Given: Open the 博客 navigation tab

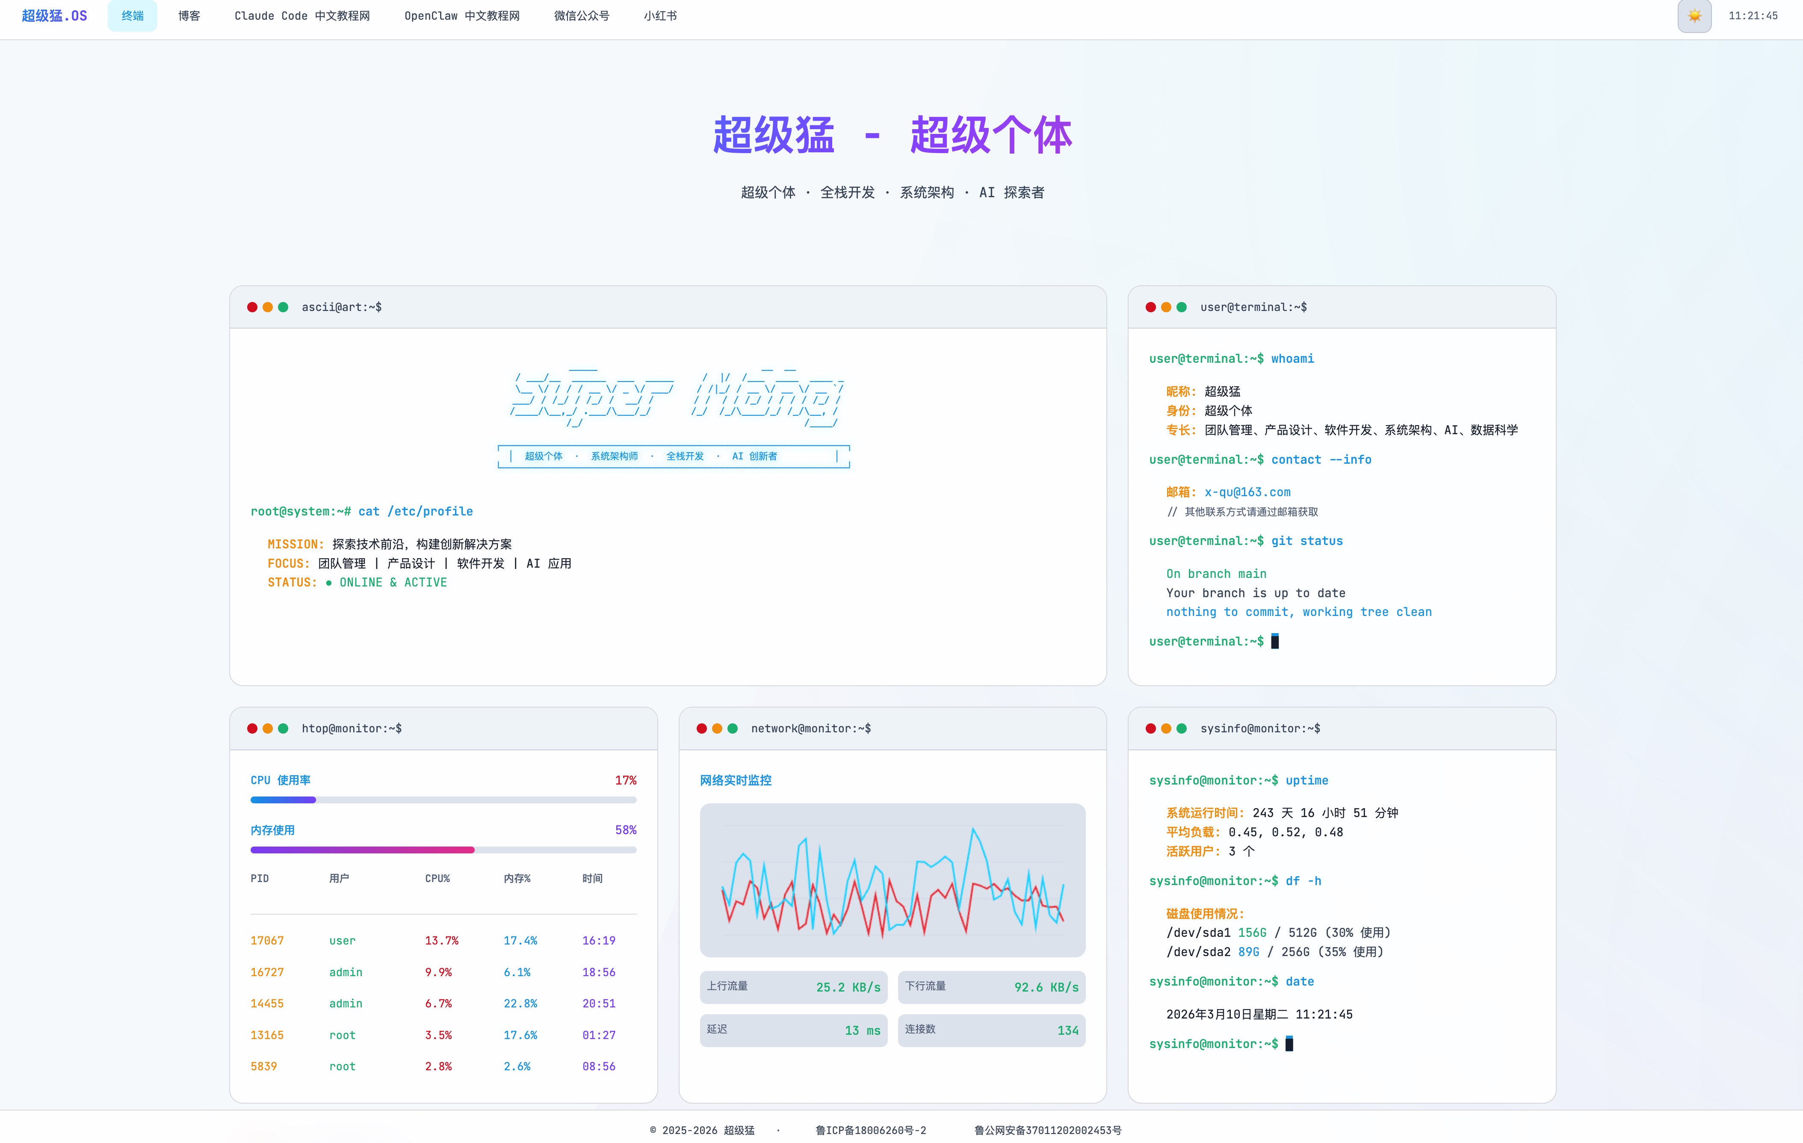Looking at the screenshot, I should tap(189, 16).
